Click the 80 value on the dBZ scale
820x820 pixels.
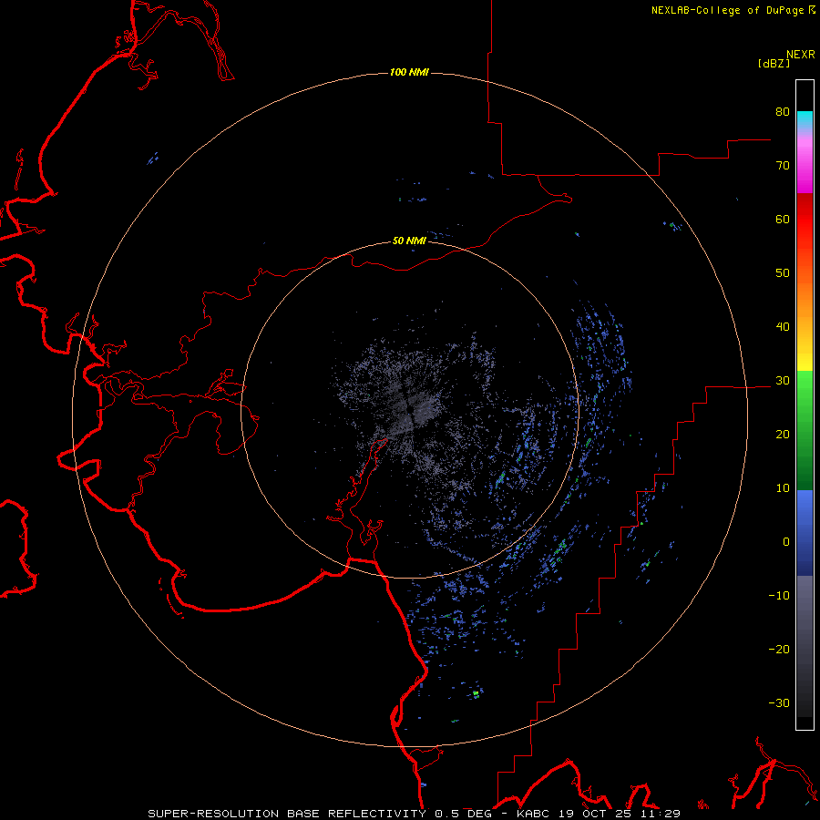click(783, 111)
